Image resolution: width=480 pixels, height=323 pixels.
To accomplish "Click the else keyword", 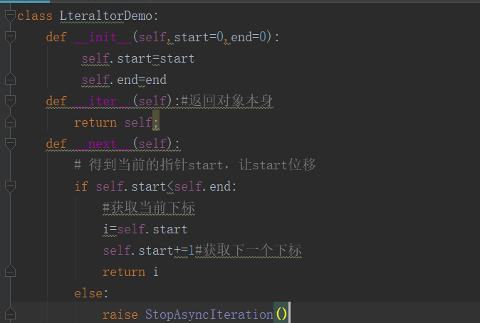I will (88, 293).
